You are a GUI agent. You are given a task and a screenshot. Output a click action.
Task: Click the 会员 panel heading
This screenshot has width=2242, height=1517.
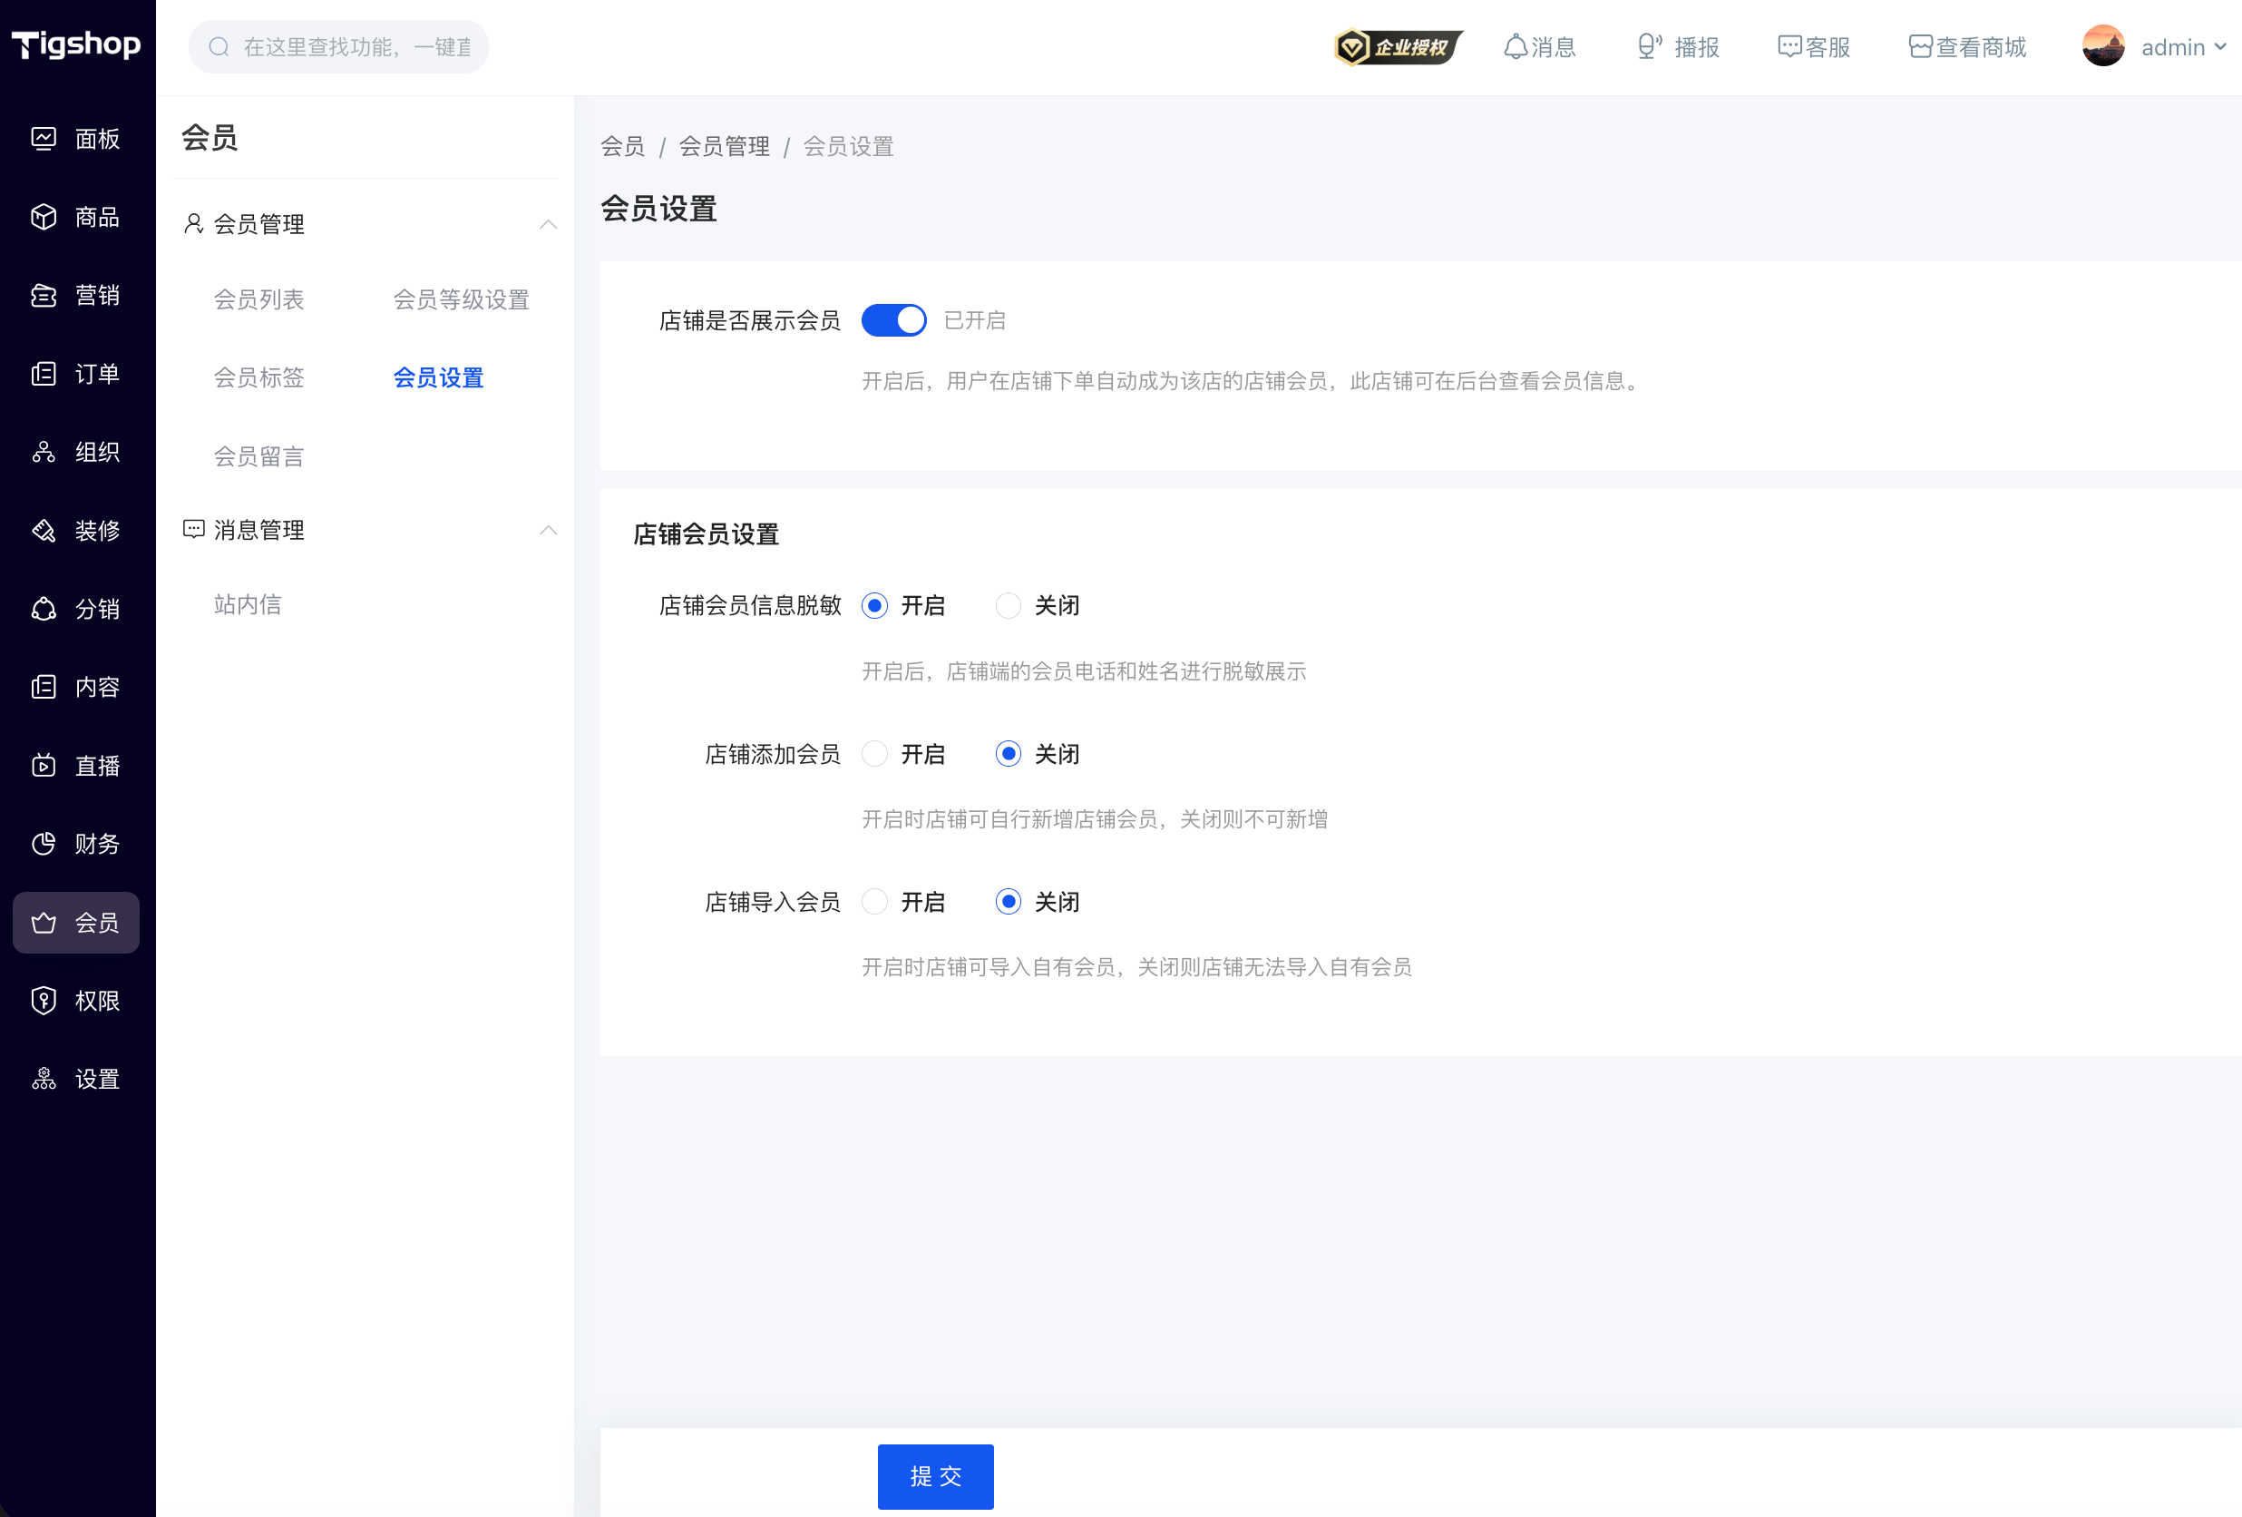click(210, 138)
